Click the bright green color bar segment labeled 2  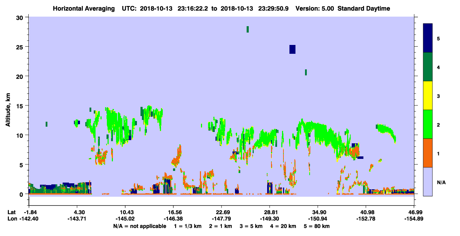coord(428,124)
